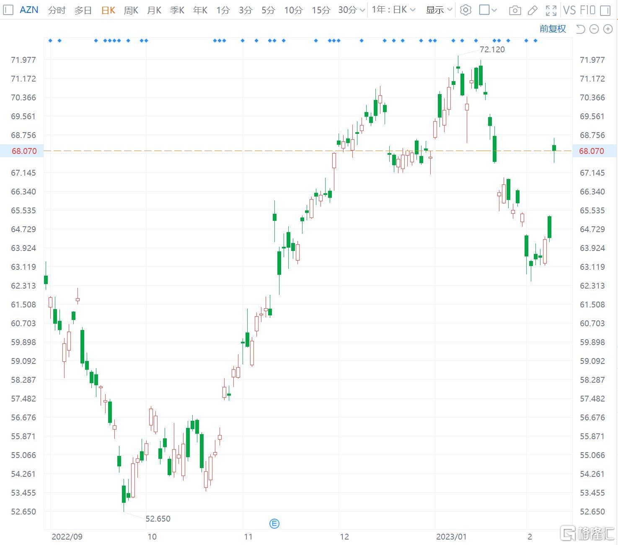
Task: Click the AZN ticker symbol
Action: (x=29, y=10)
